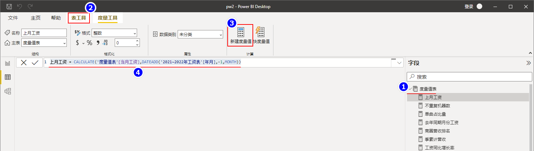Click the Save icon in title bar
Viewport: 534px width, 151px height.
pyautogui.click(x=9, y=7)
